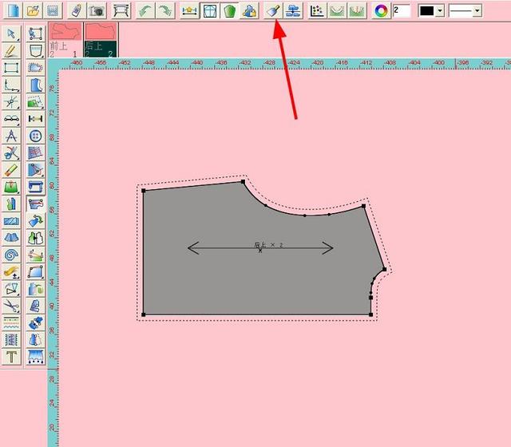Save the file using floppy icon
The image size is (511, 447).
53,10
